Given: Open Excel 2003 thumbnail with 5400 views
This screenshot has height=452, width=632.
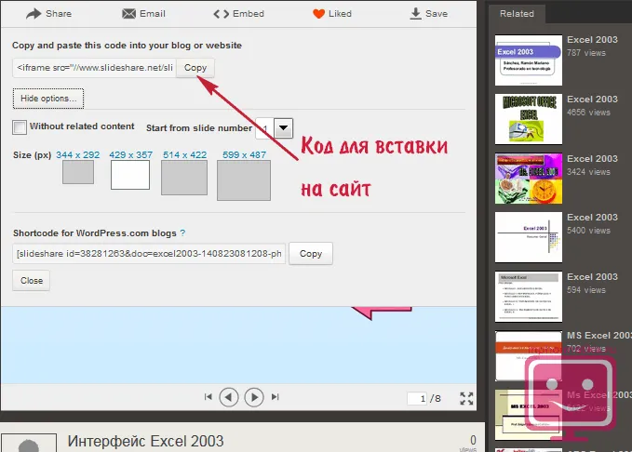Looking at the screenshot, I should click(x=529, y=237).
